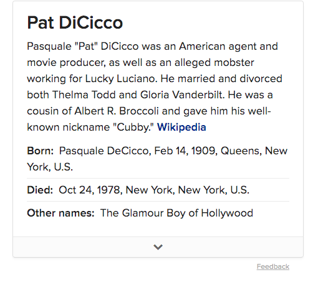The image size is (318, 290).
Task: Click the word Queens in birthplace
Action: point(241,151)
